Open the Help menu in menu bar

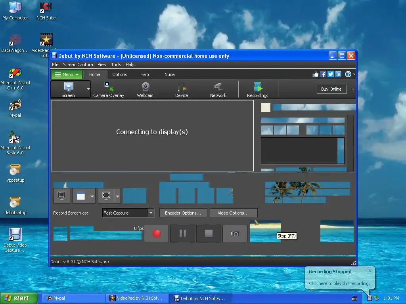pyautogui.click(x=130, y=65)
